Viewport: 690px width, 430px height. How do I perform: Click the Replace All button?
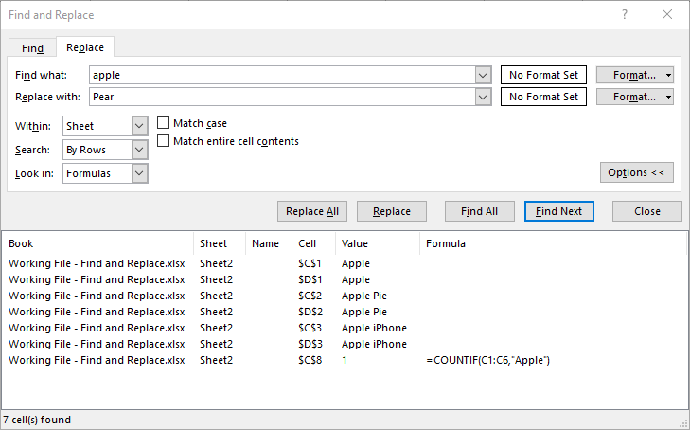(x=311, y=211)
